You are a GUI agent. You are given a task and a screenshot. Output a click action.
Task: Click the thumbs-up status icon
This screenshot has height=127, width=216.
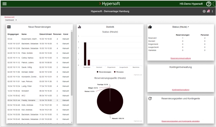150,27
